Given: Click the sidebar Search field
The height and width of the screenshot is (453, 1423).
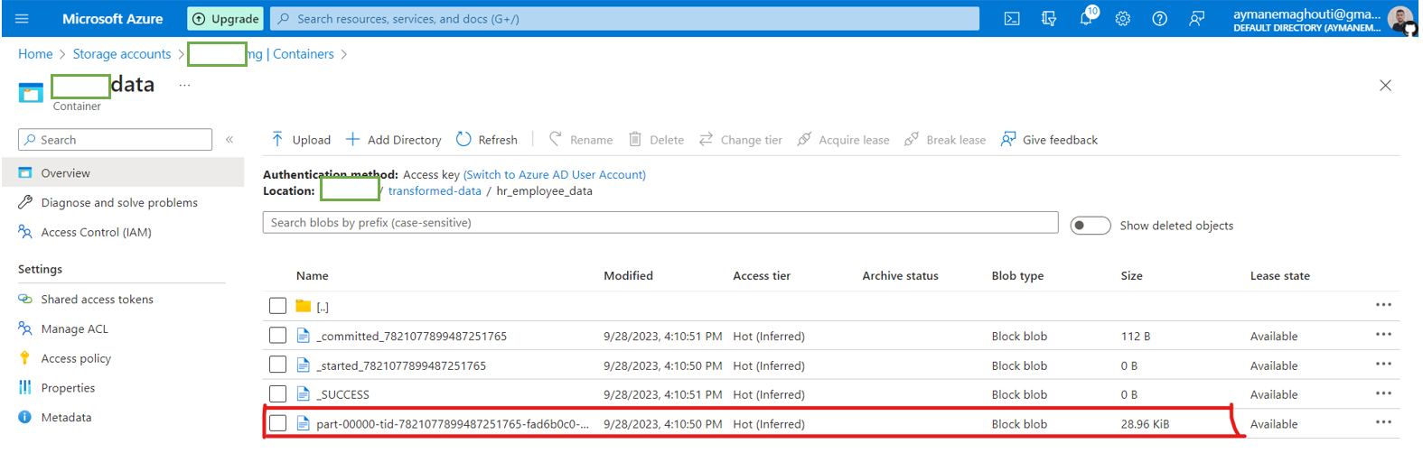Looking at the screenshot, I should click(115, 140).
